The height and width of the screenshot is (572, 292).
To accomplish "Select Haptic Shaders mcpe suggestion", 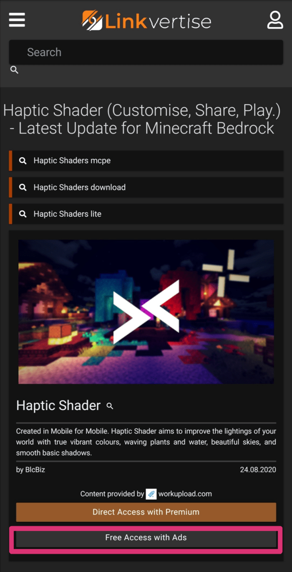I will point(146,161).
